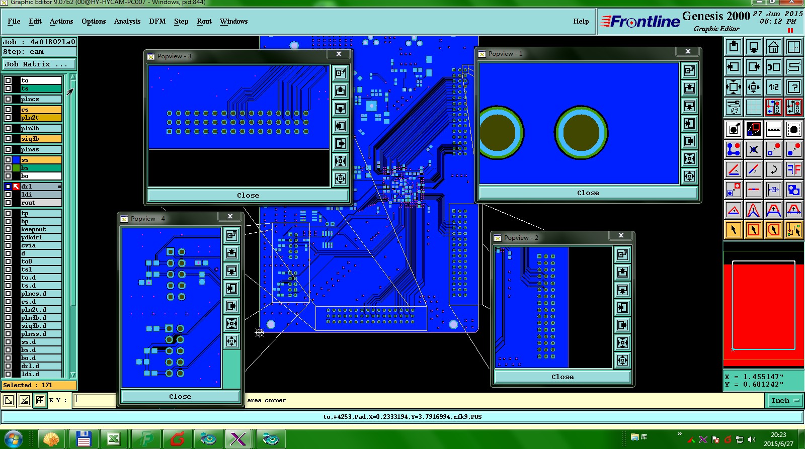805x449 pixels.
Task: Open the DFM menu
Action: click(157, 21)
